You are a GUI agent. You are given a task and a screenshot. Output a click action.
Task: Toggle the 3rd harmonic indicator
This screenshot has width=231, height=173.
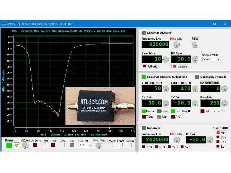point(143,147)
